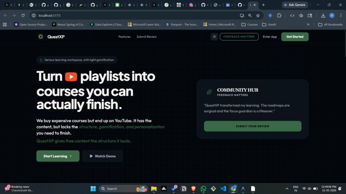Open the Devpost bookmark
The image size is (346, 194).
point(182,24)
